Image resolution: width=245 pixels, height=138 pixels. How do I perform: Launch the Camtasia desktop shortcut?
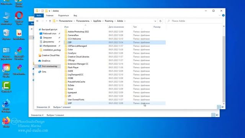coord(6,87)
